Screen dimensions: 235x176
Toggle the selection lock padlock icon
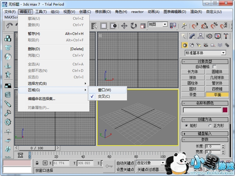(x=37, y=163)
